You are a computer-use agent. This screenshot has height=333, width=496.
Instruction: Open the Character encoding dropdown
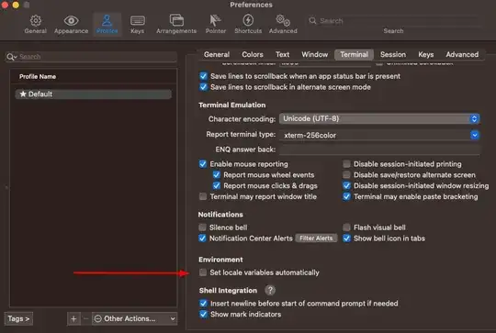[379, 118]
